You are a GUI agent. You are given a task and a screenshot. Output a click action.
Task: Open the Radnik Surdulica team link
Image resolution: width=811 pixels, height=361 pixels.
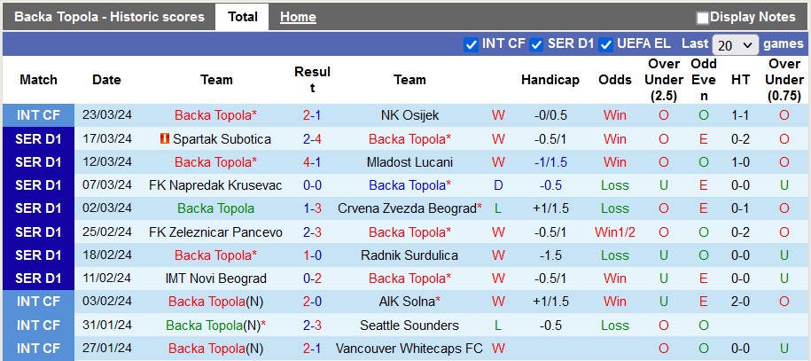[409, 255]
